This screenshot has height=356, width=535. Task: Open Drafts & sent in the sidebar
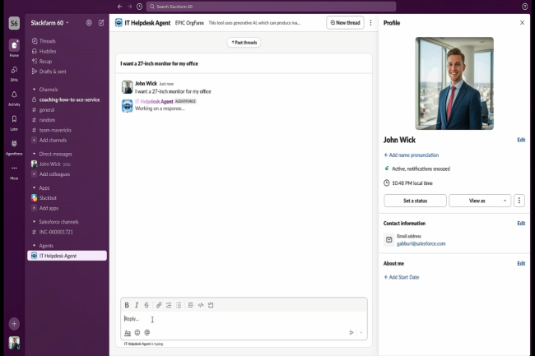point(67,72)
